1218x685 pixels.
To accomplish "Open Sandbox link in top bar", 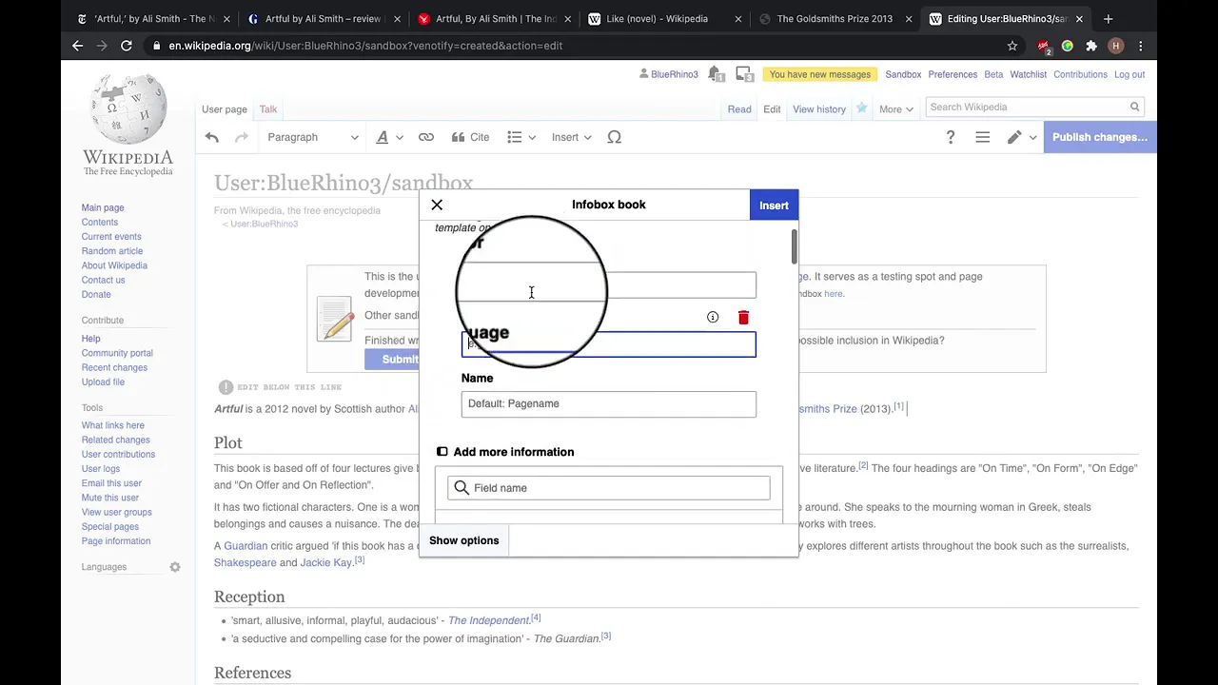I will click(x=903, y=74).
